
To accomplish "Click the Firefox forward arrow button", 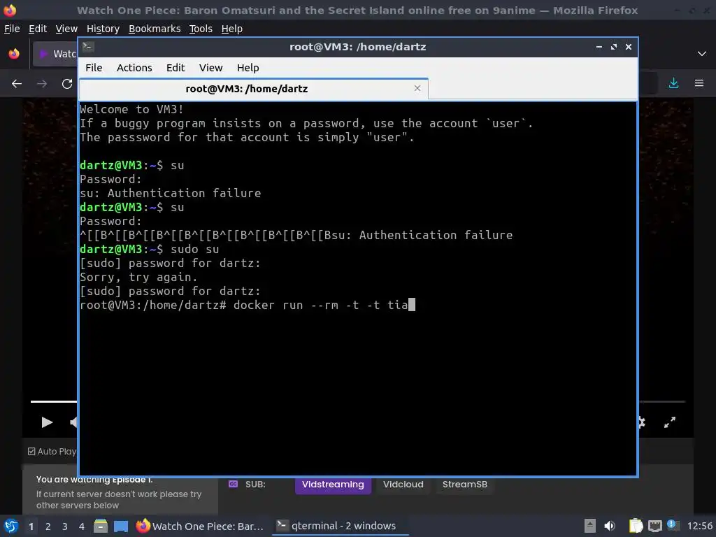I will pyautogui.click(x=42, y=84).
